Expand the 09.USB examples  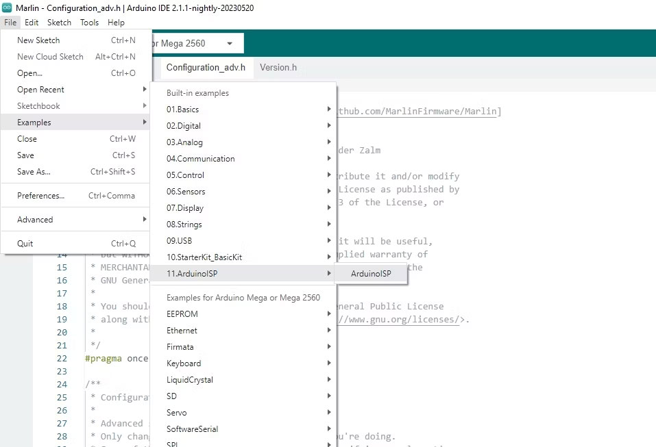click(243, 241)
